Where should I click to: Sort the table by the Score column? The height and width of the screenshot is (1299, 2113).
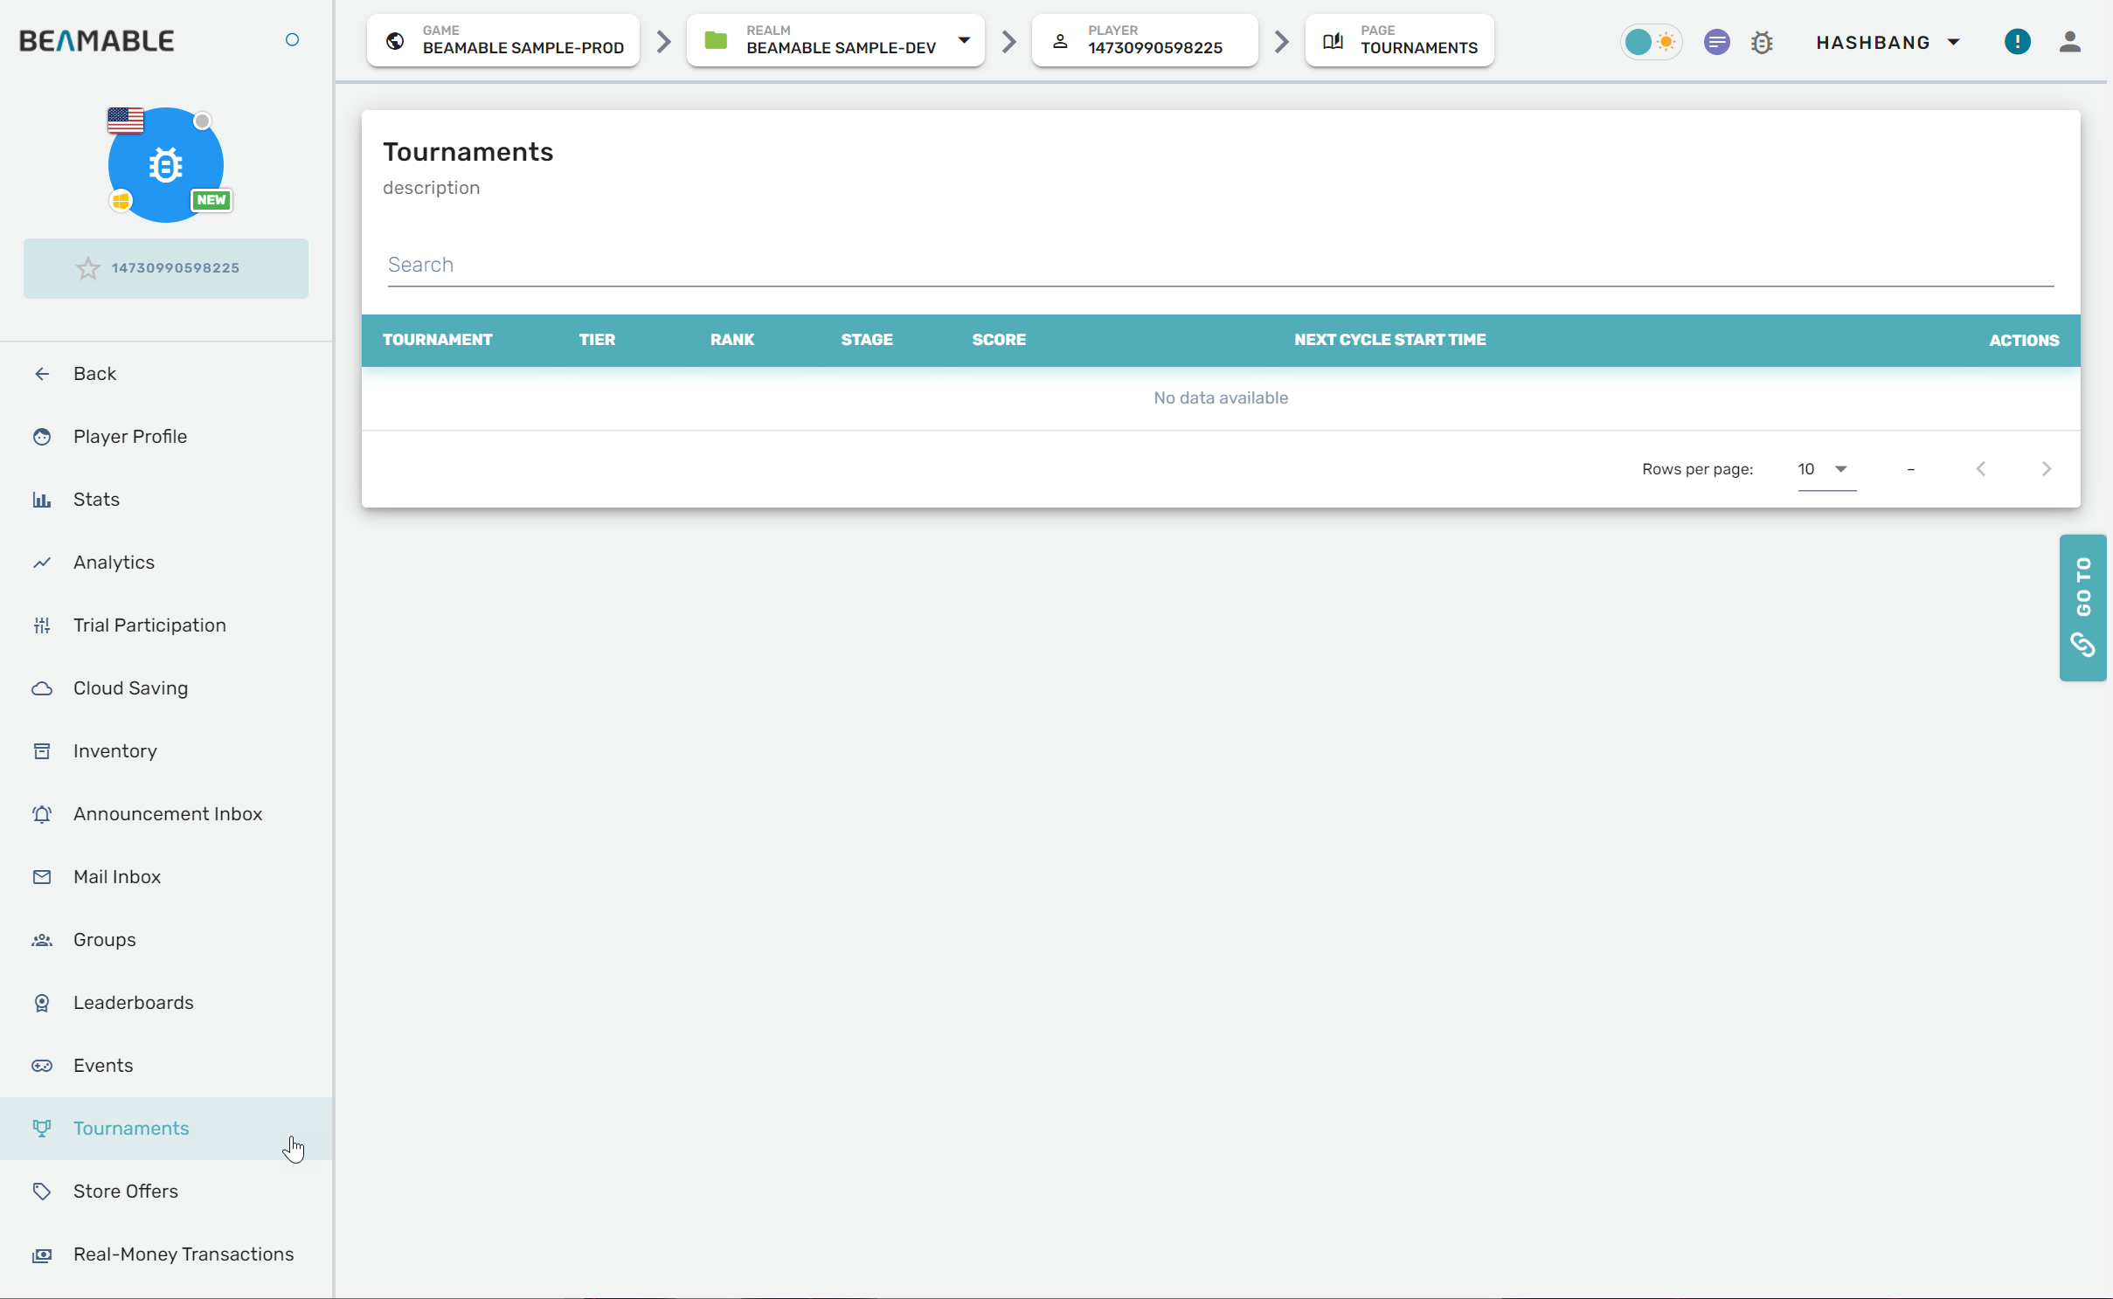(x=998, y=340)
